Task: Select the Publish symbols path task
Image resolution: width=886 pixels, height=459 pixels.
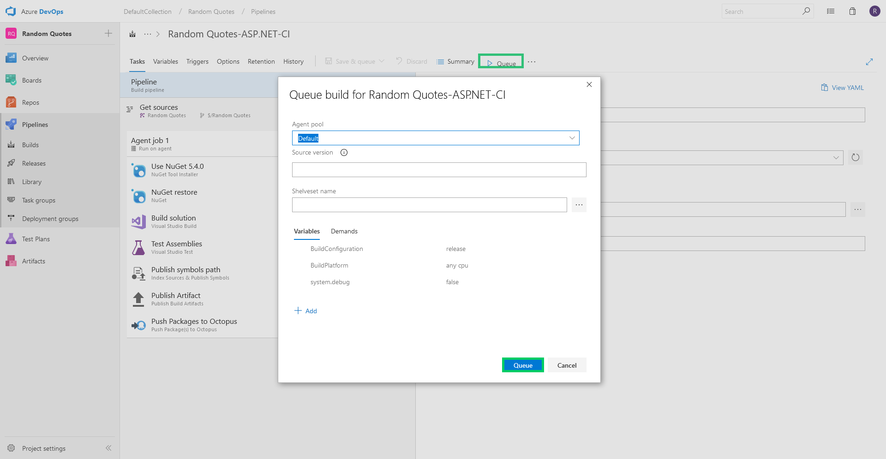Action: click(202, 273)
